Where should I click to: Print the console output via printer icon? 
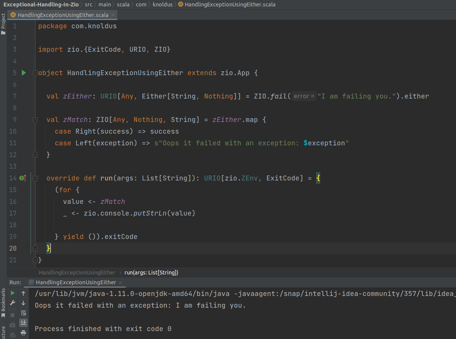point(24,333)
